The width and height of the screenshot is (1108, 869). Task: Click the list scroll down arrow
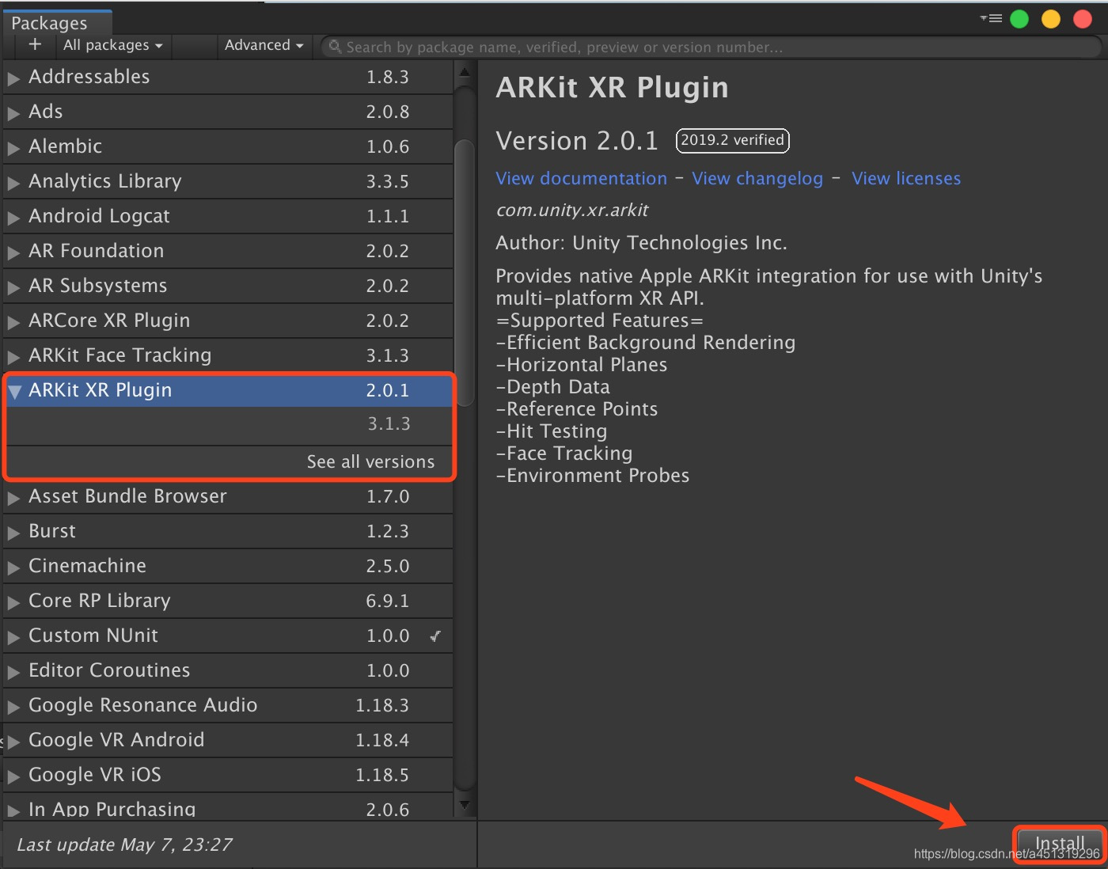pyautogui.click(x=465, y=805)
